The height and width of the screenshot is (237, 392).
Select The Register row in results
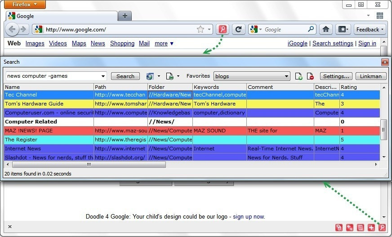coord(49,140)
